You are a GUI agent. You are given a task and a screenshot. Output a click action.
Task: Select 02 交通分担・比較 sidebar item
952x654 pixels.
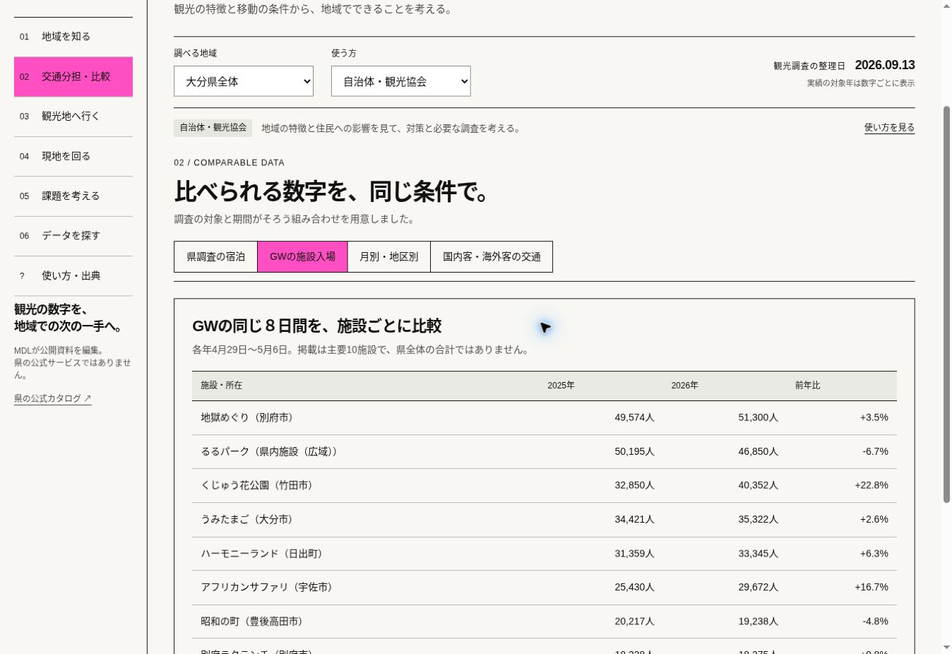point(73,76)
